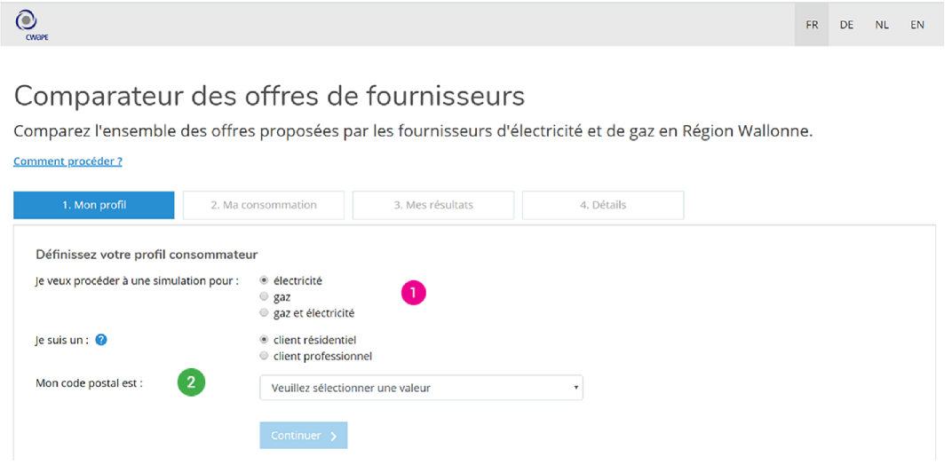Switch language to NL

pyautogui.click(x=882, y=25)
